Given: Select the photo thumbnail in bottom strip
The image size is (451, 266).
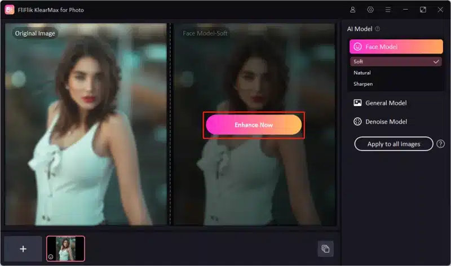Looking at the screenshot, I should [x=65, y=249].
